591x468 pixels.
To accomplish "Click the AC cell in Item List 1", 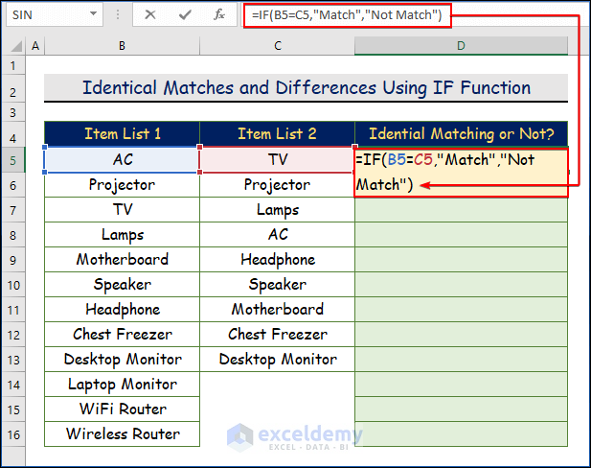I will (x=122, y=159).
